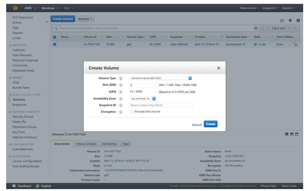Viewport: 307px width, 191px height.
Task: Open Security Groups in sidebar
Action: tap(23, 117)
